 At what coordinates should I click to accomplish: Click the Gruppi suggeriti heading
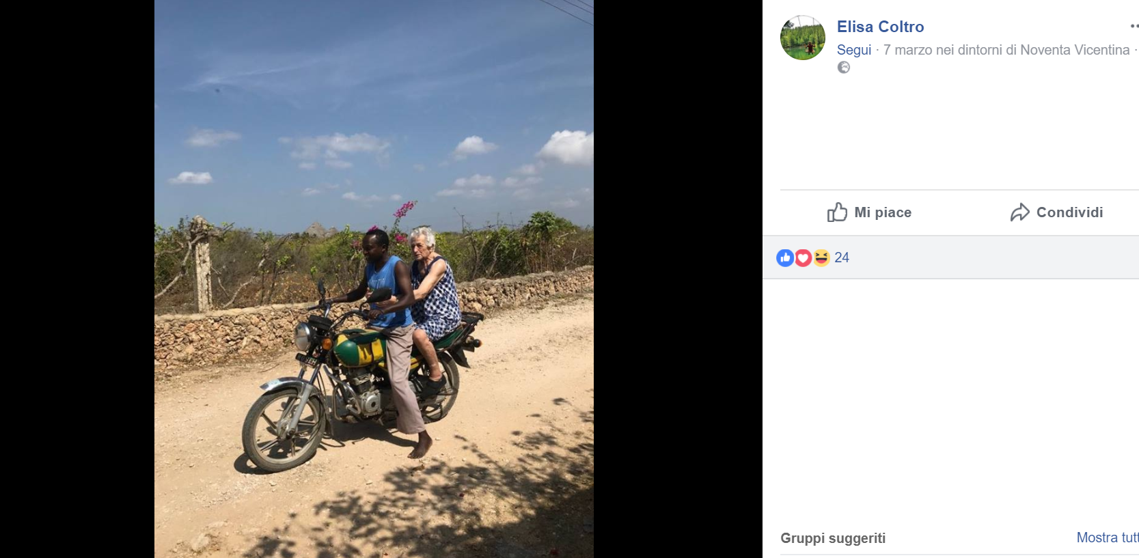click(833, 538)
